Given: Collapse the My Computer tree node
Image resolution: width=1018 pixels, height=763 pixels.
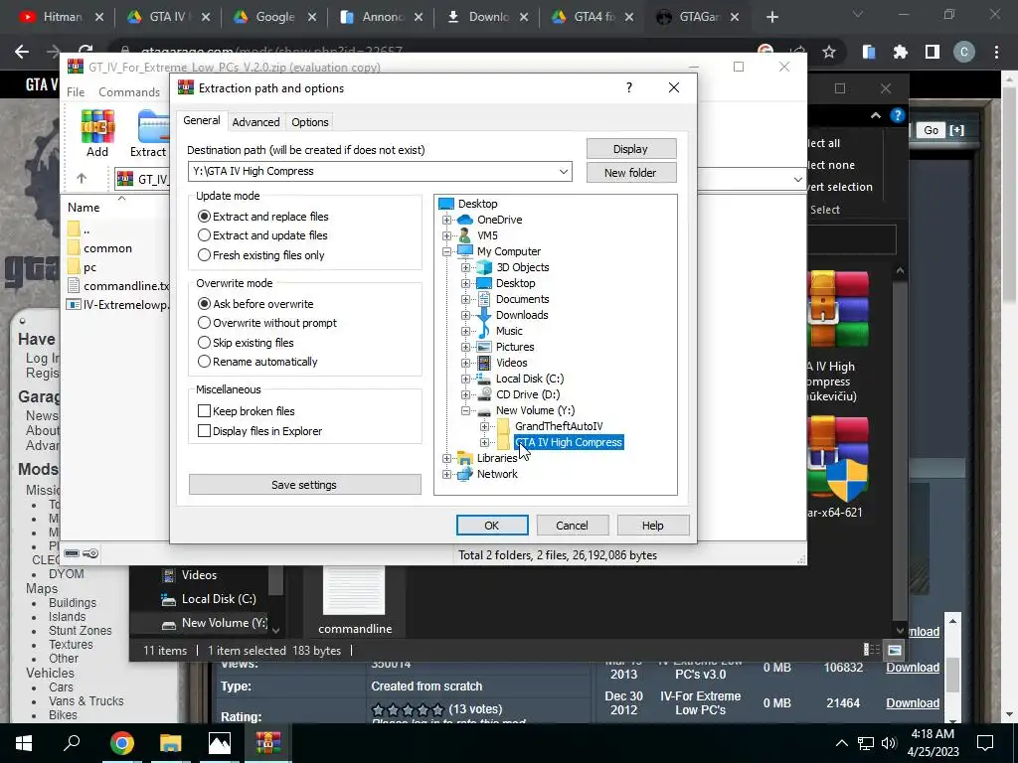Looking at the screenshot, I should pos(446,251).
